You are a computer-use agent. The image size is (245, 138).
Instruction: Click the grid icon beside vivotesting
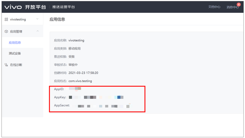coord(6,19)
